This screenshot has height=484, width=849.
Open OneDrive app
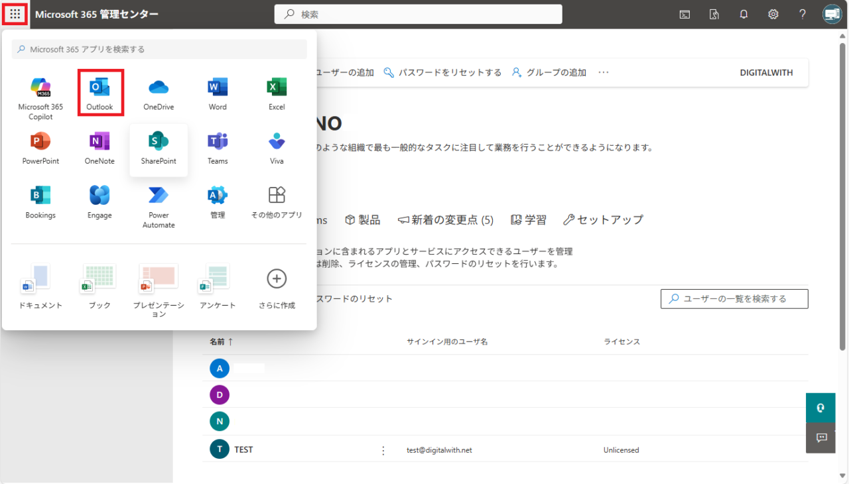coord(159,93)
